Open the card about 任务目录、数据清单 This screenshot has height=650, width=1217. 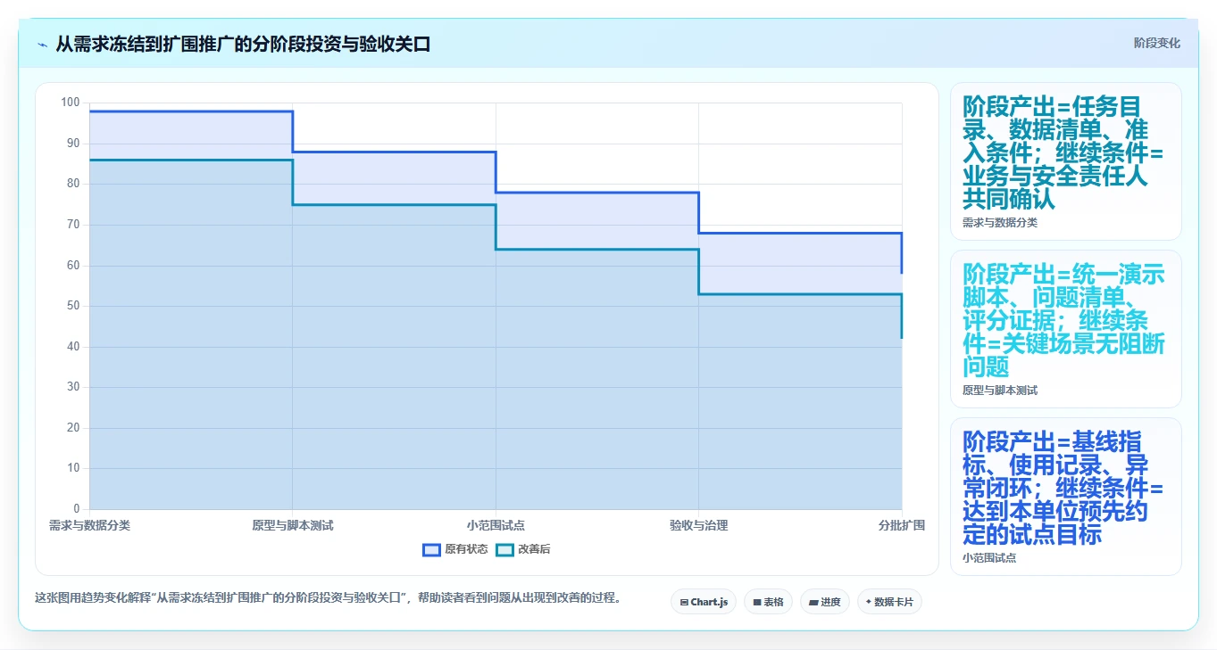pyautogui.click(x=1066, y=161)
